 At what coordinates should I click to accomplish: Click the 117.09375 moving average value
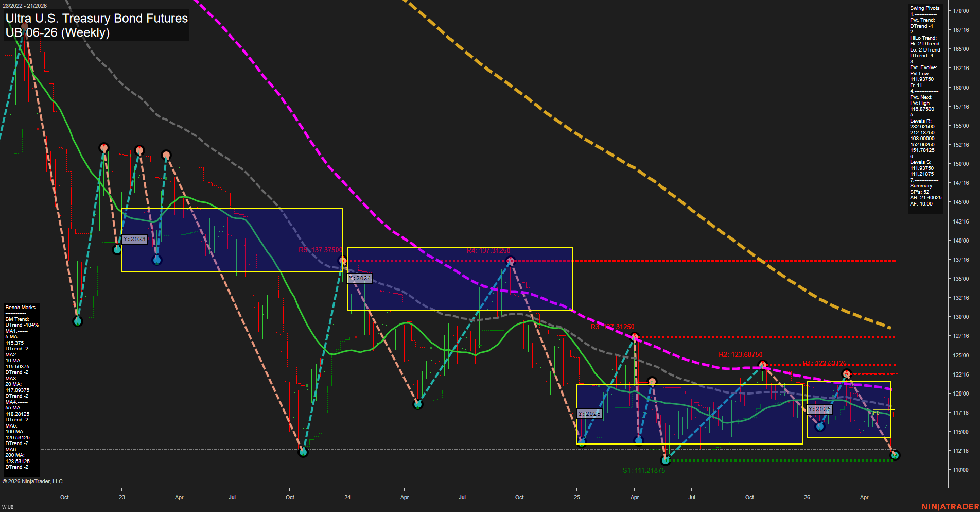[x=17, y=390]
